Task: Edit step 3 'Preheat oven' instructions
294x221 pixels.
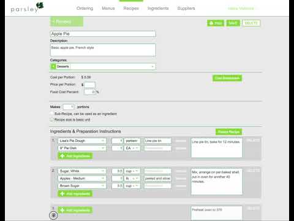Action: click(217, 213)
